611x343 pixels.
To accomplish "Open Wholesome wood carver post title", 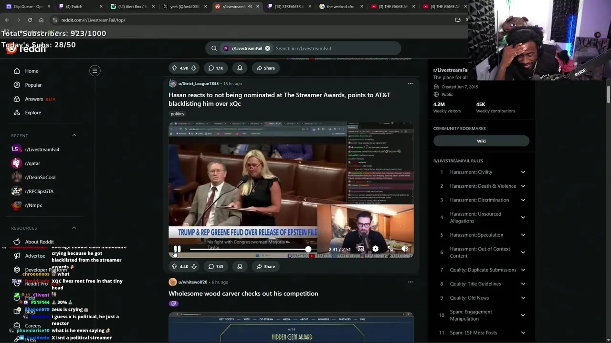I will click(243, 293).
